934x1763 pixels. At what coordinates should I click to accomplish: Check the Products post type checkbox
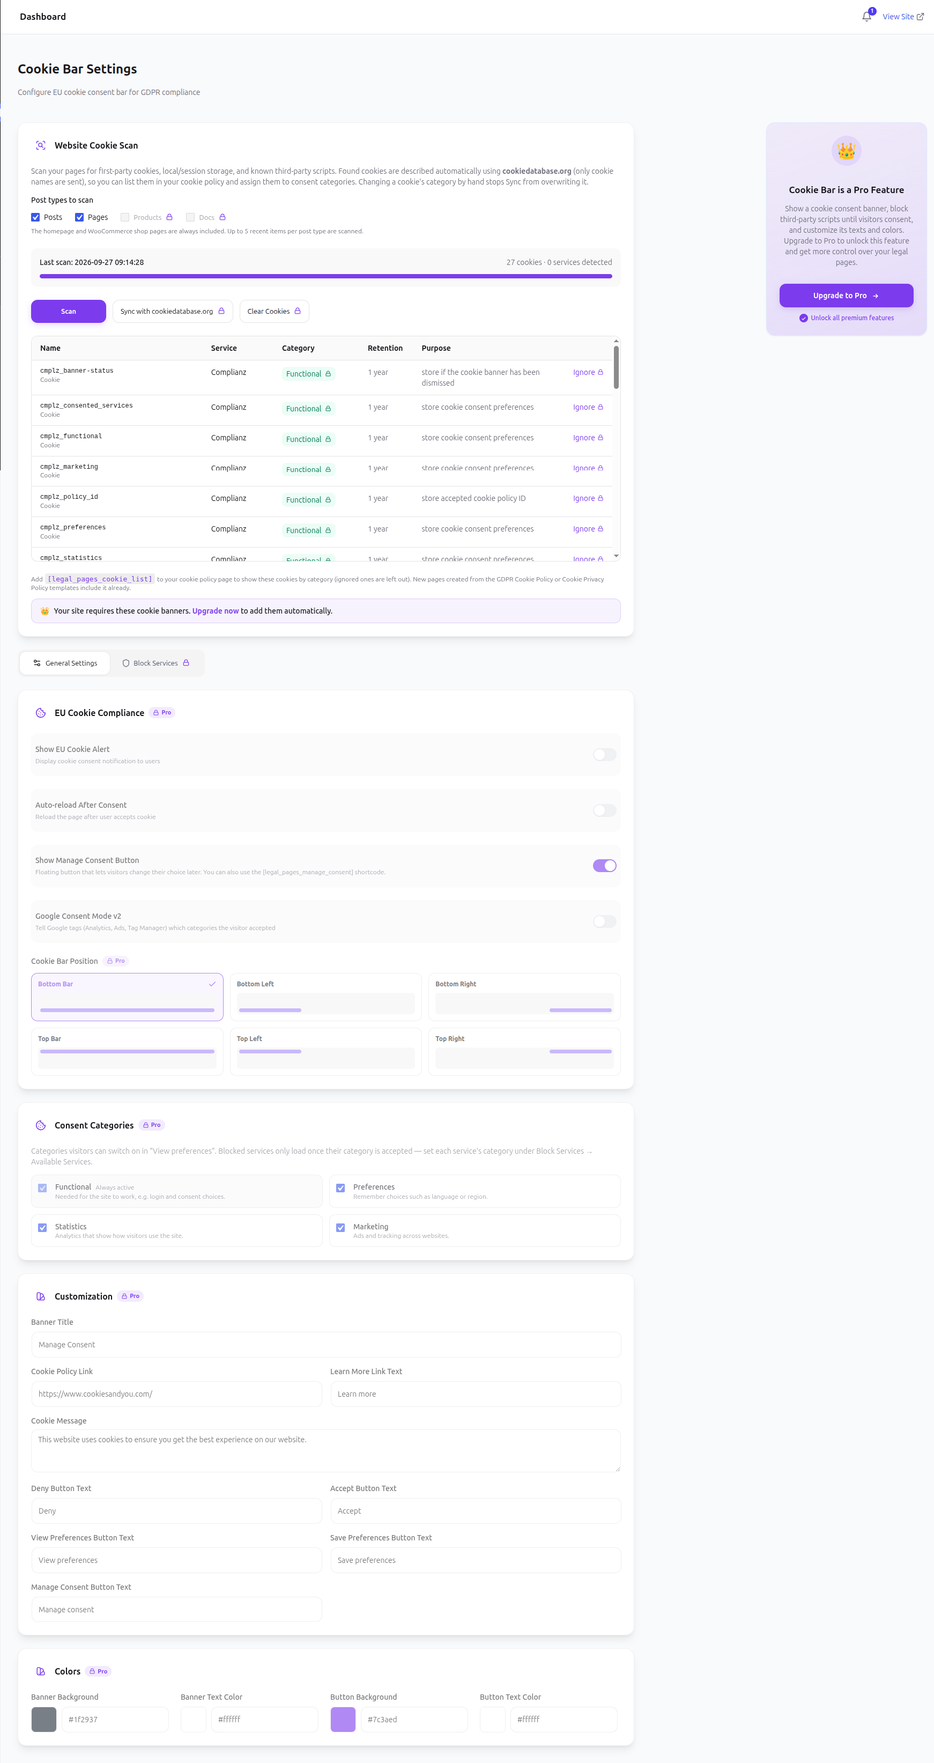[x=124, y=217]
